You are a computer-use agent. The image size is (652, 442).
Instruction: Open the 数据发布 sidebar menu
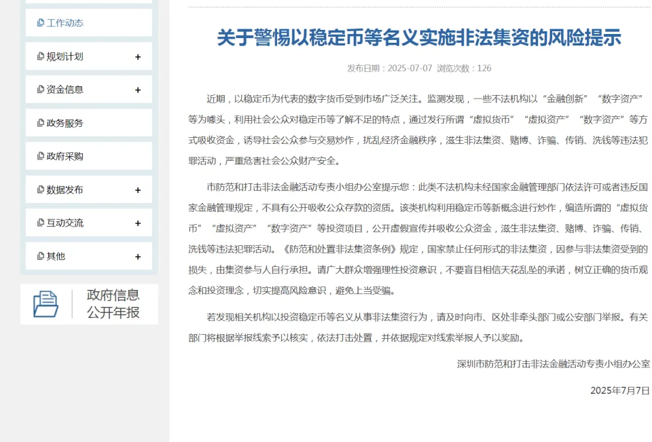tap(88, 189)
